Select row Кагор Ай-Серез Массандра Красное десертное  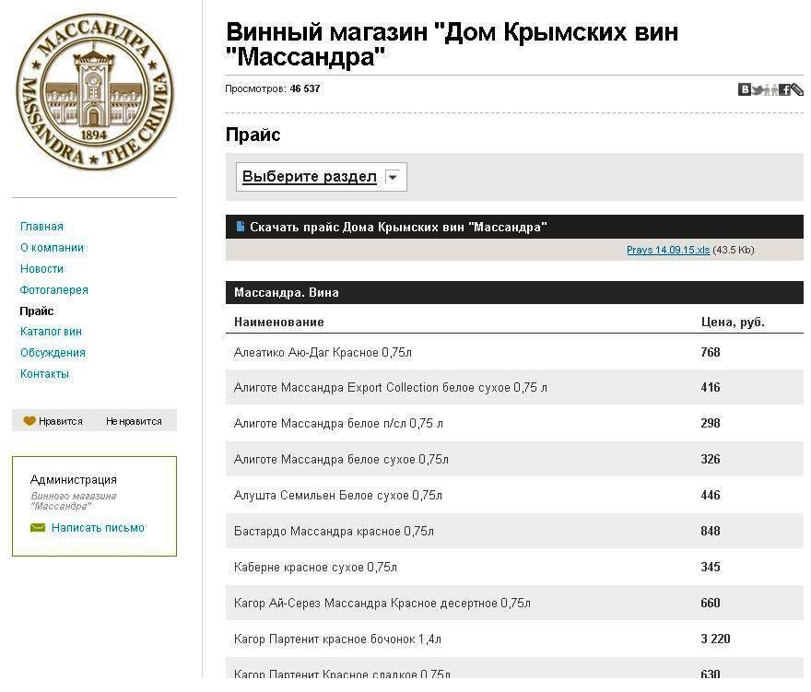[514, 603]
